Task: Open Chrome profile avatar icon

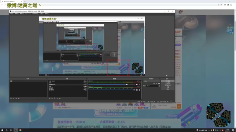Action: (x=231, y=5)
